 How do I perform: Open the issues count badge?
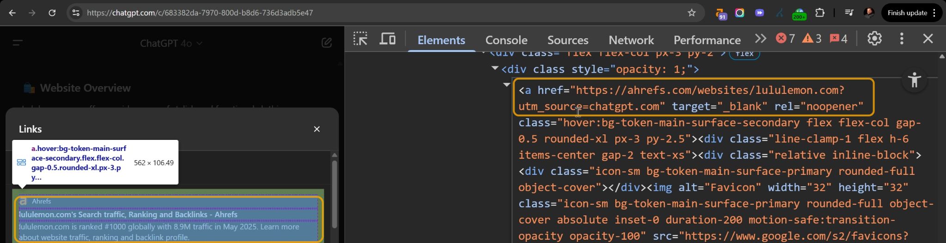(x=838, y=39)
